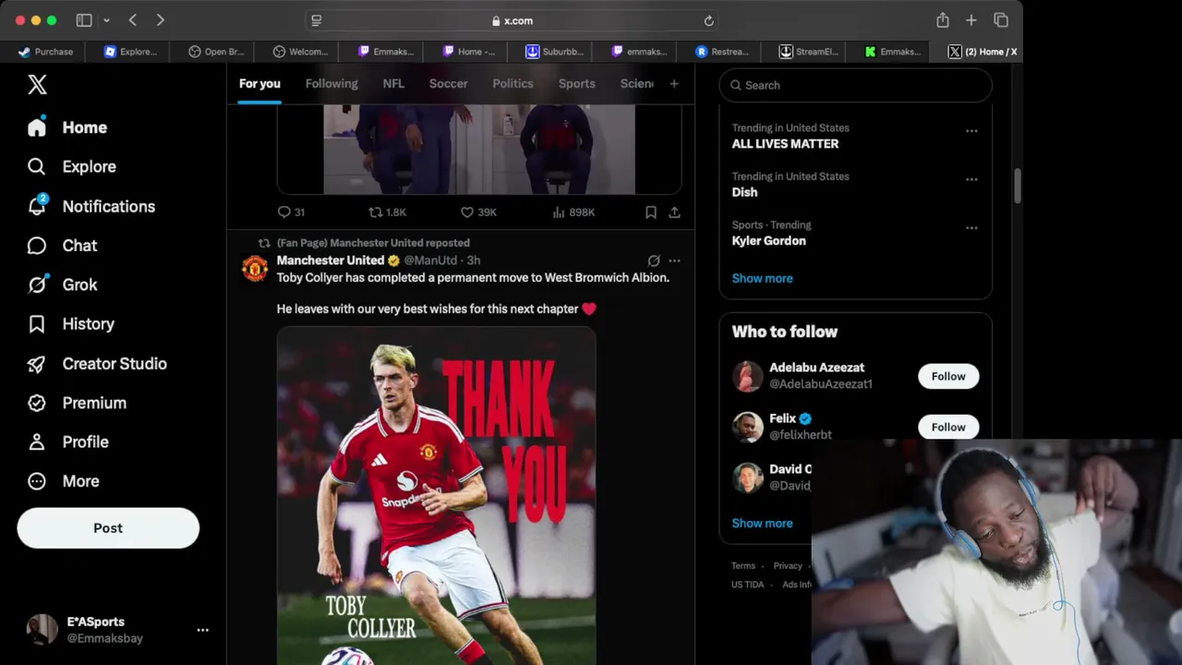1182x665 pixels.
Task: Open a new Safari tab
Action: 971,20
